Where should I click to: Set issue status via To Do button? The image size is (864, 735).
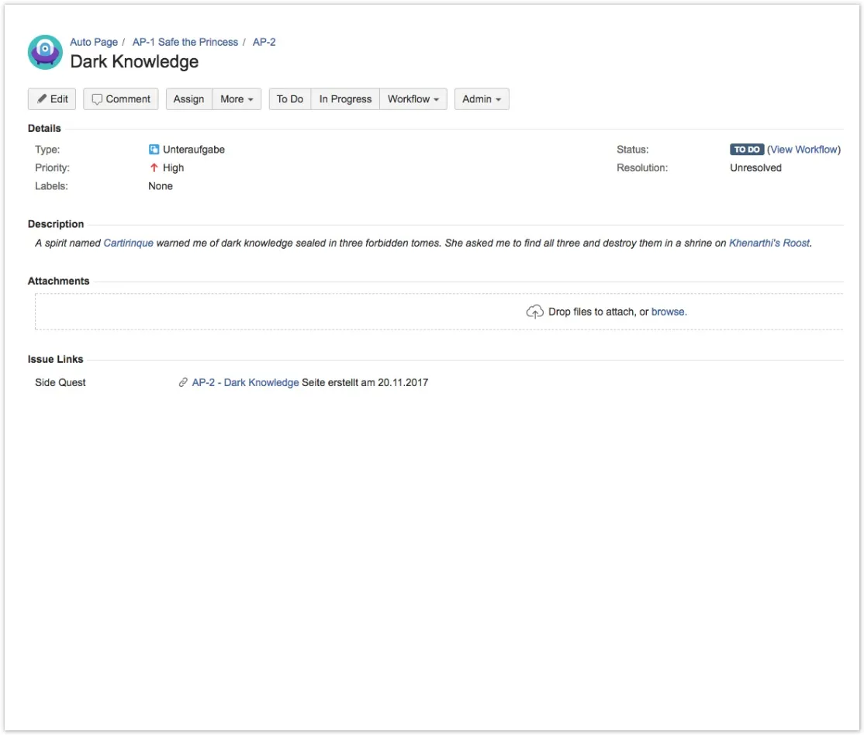290,99
